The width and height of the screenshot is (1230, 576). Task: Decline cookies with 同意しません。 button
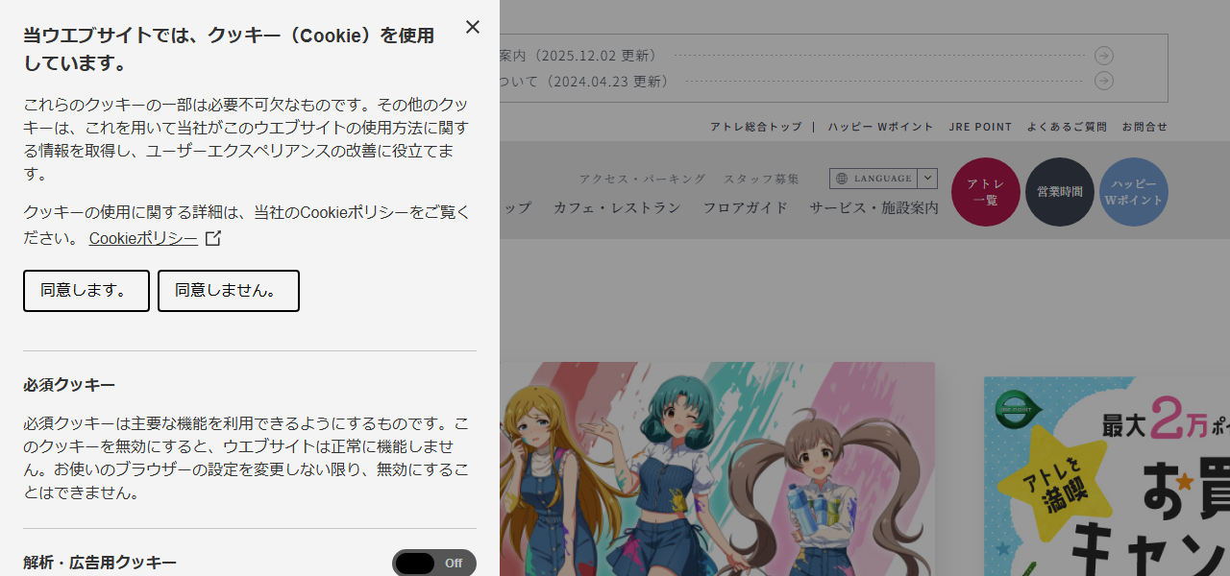point(229,291)
